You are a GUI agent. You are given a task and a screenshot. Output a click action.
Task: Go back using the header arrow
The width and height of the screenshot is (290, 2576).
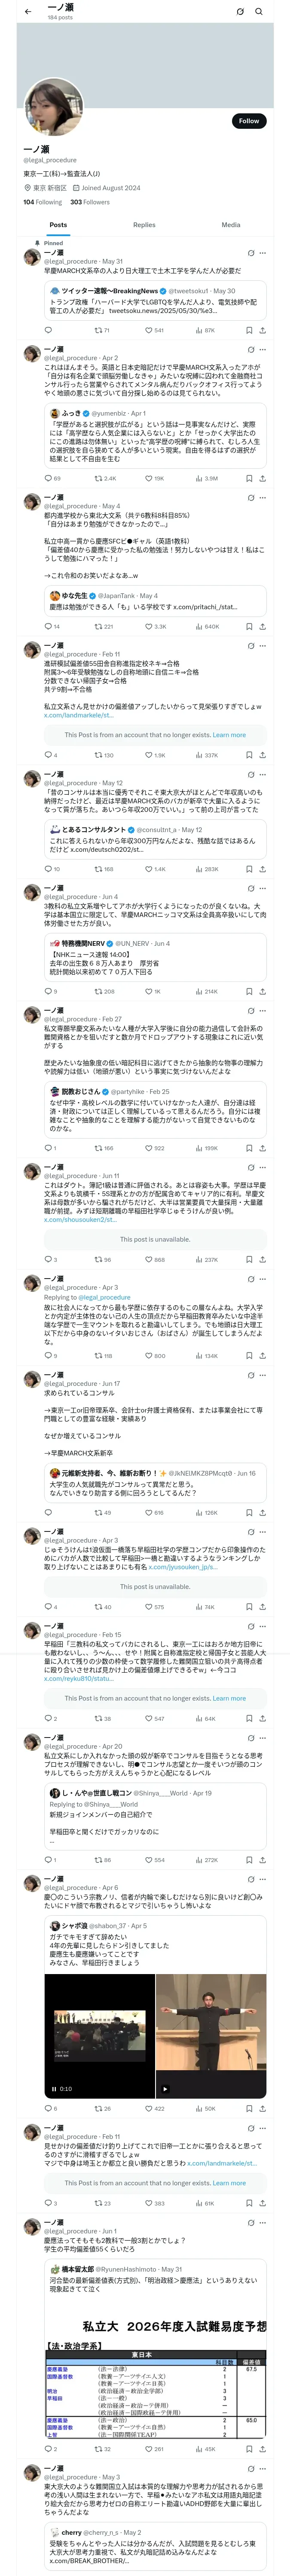point(27,11)
